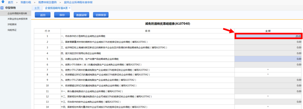The width and height of the screenshot is (303, 109).
Task: Open 完税凭证 in sidebar
Action: tap(12, 30)
